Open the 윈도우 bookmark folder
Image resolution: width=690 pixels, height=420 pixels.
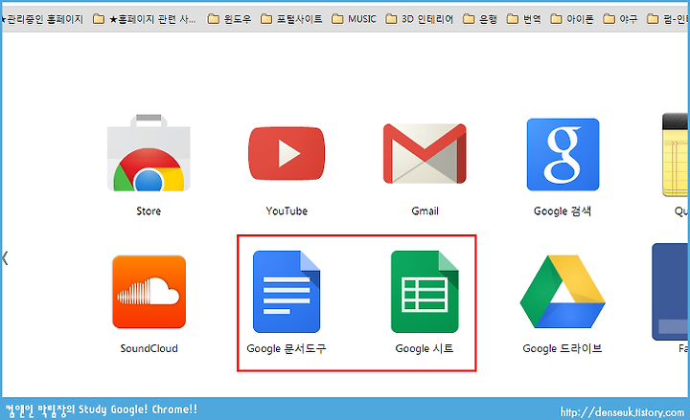click(x=229, y=19)
